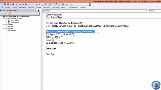Image resolution: width=161 pixels, height=90 pixels.
Task: Cut selection using scissors icon
Action: (16, 4)
